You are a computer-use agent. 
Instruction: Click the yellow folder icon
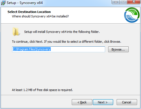click(16, 32)
